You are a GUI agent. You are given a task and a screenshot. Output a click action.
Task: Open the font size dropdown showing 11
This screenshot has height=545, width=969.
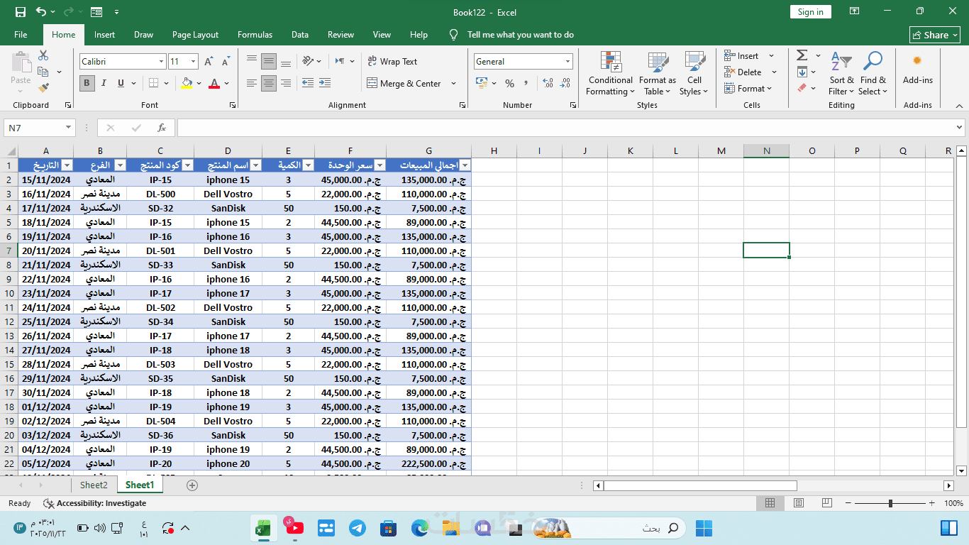(x=194, y=62)
